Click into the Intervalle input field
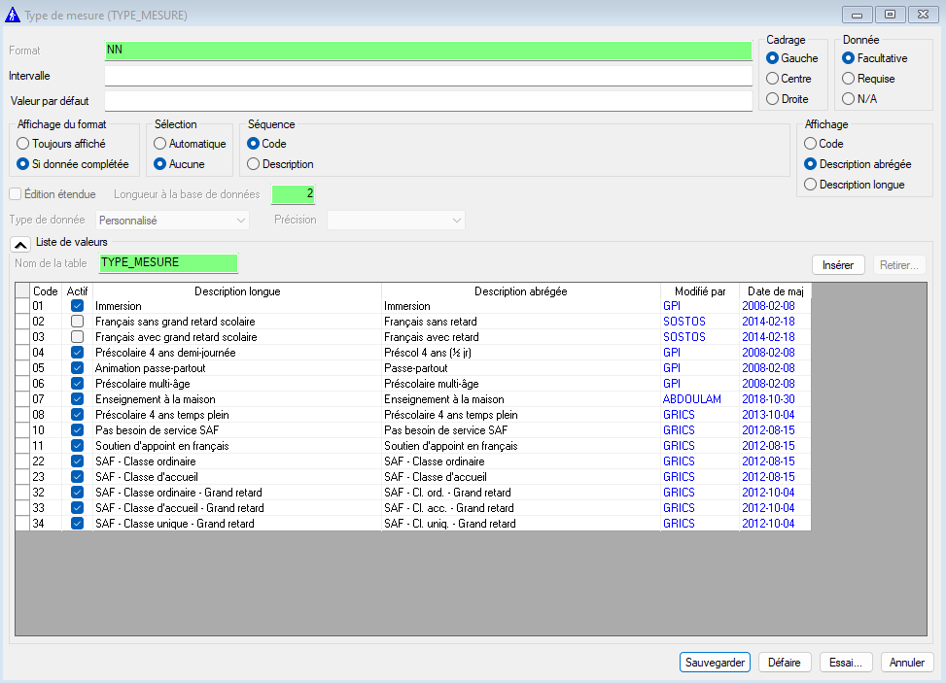This screenshot has width=946, height=683. (x=428, y=76)
